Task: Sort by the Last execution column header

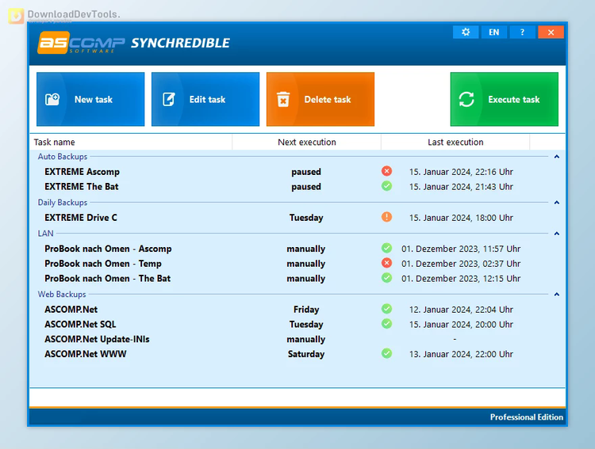Action: pos(455,142)
